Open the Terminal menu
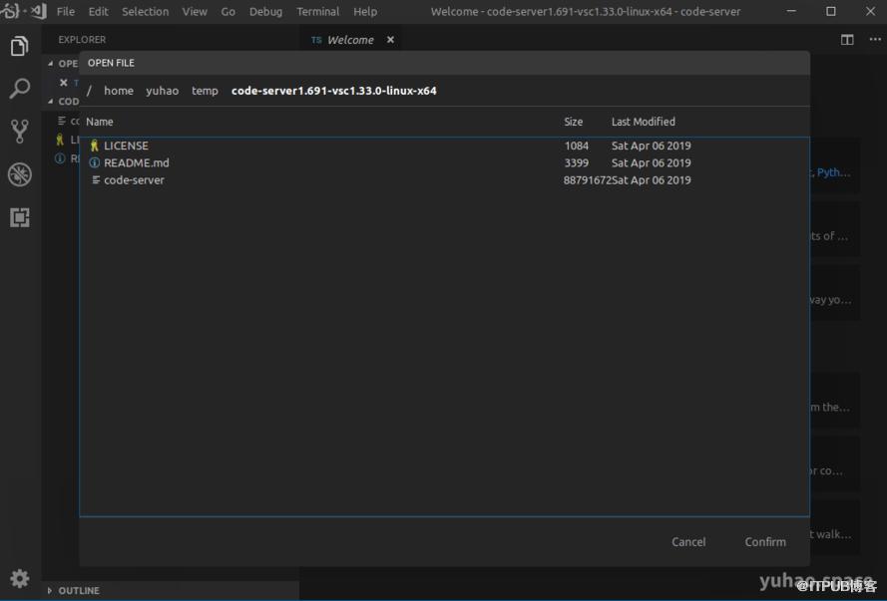 [x=318, y=11]
